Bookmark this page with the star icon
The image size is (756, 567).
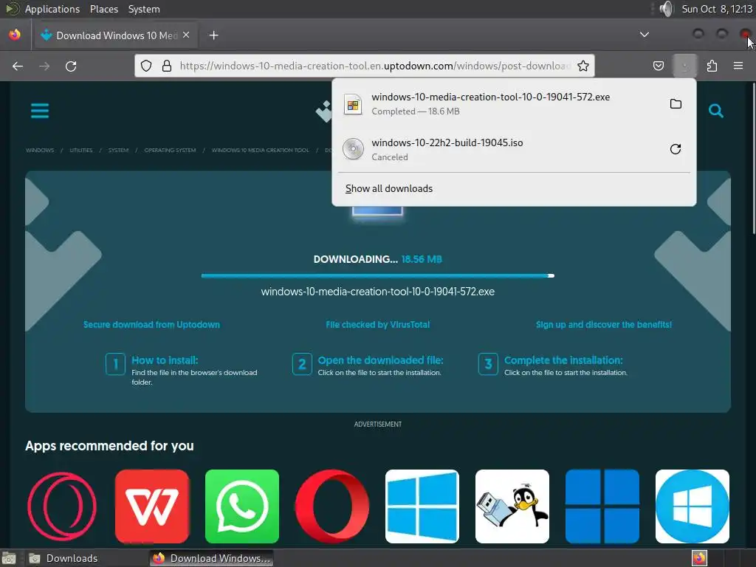583,66
